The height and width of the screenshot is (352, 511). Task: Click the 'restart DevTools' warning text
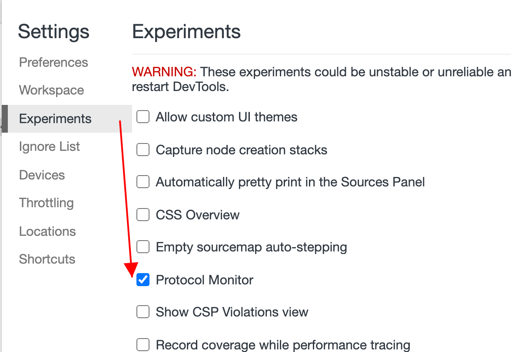(x=180, y=87)
